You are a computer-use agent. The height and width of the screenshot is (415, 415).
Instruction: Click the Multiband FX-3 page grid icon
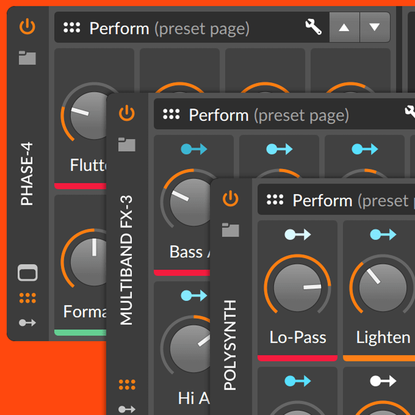click(x=171, y=114)
